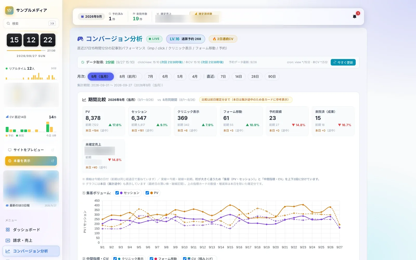This screenshot has height=260, width=416.
Task: Show the last 14日 range
Action: tap(238, 77)
